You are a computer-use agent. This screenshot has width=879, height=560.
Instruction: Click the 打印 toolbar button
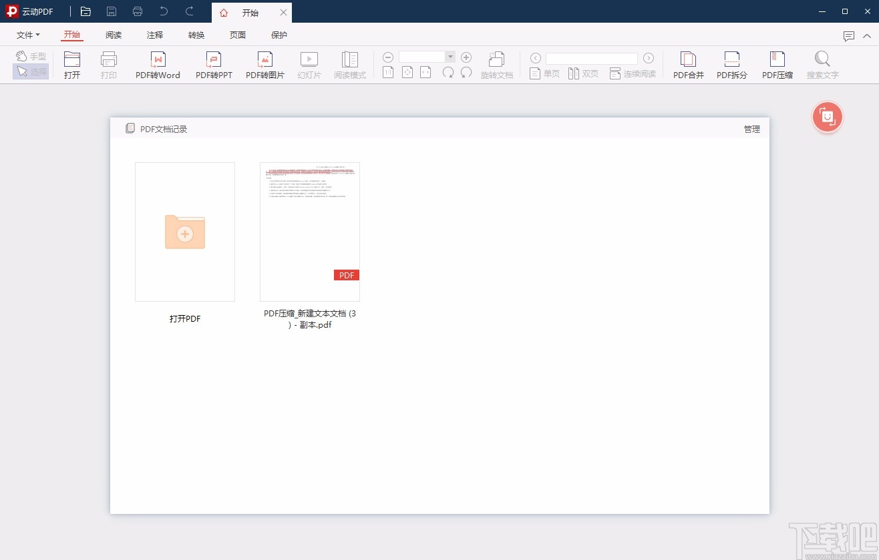tap(109, 65)
